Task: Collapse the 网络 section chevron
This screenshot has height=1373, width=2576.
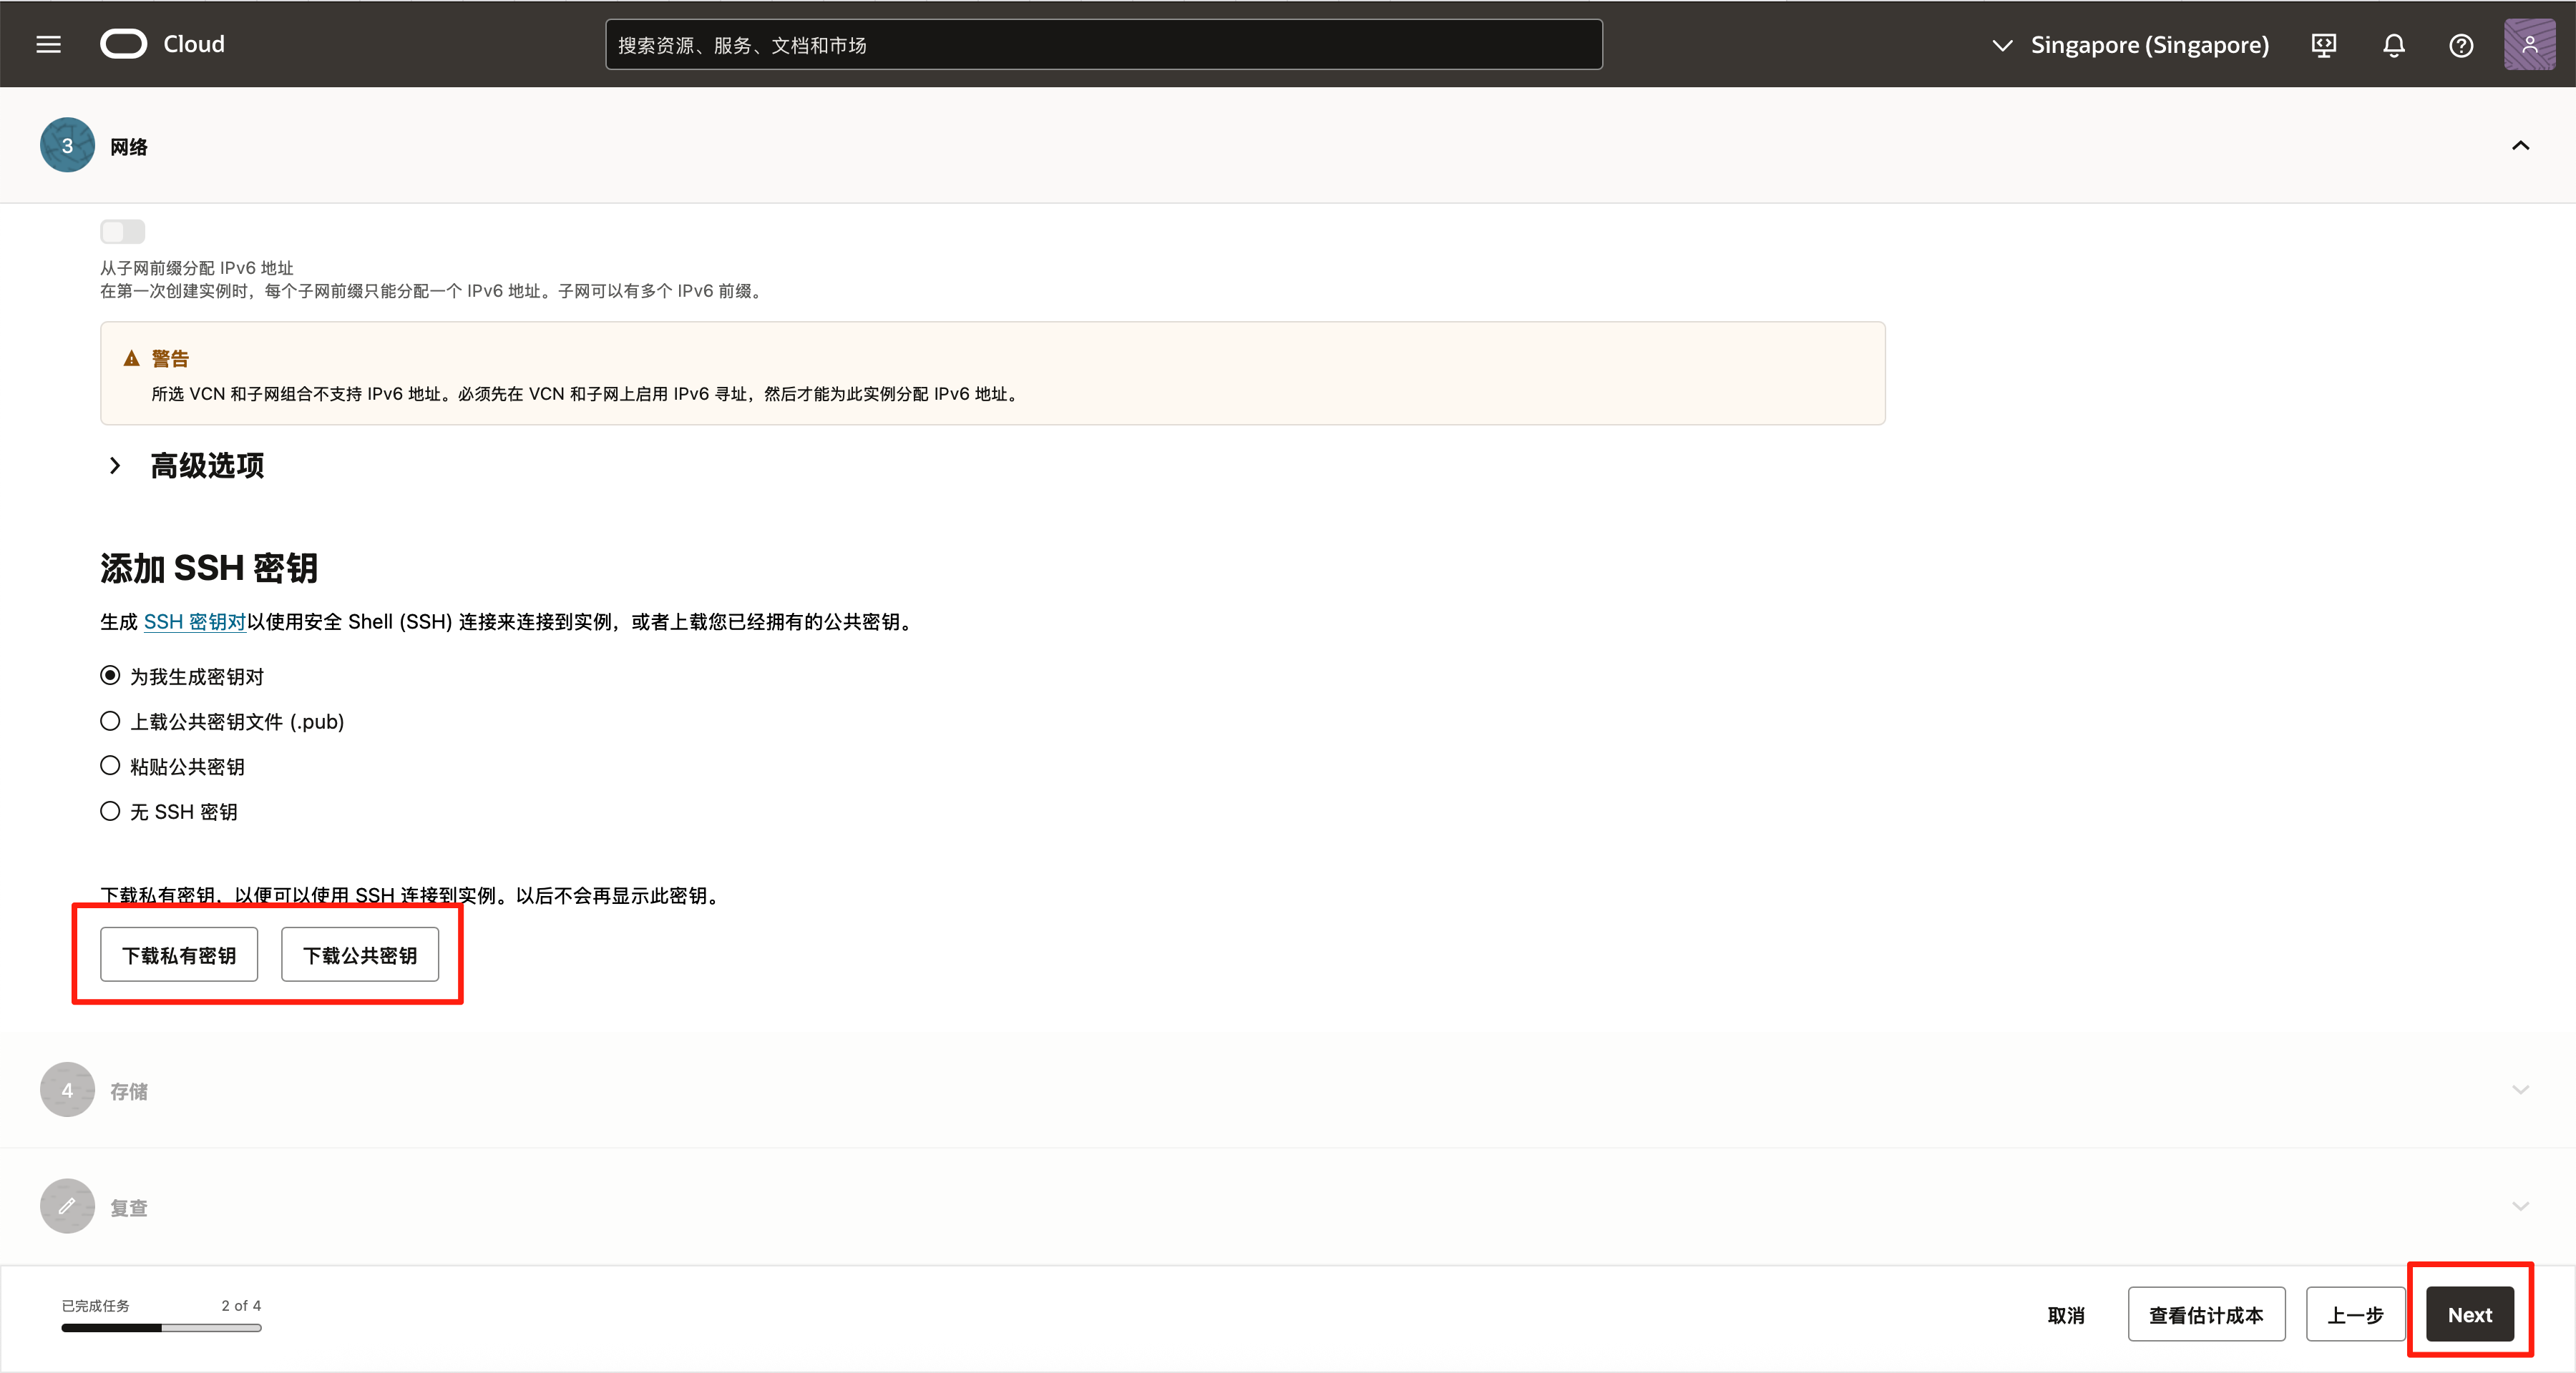Action: 2520,146
